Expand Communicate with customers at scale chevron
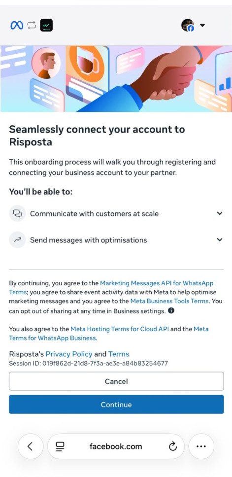This screenshot has width=232, height=477. 220,213
